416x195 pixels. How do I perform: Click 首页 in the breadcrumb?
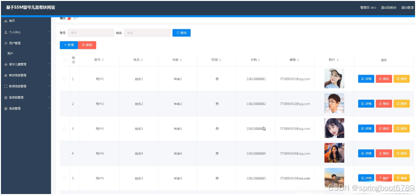[63, 18]
